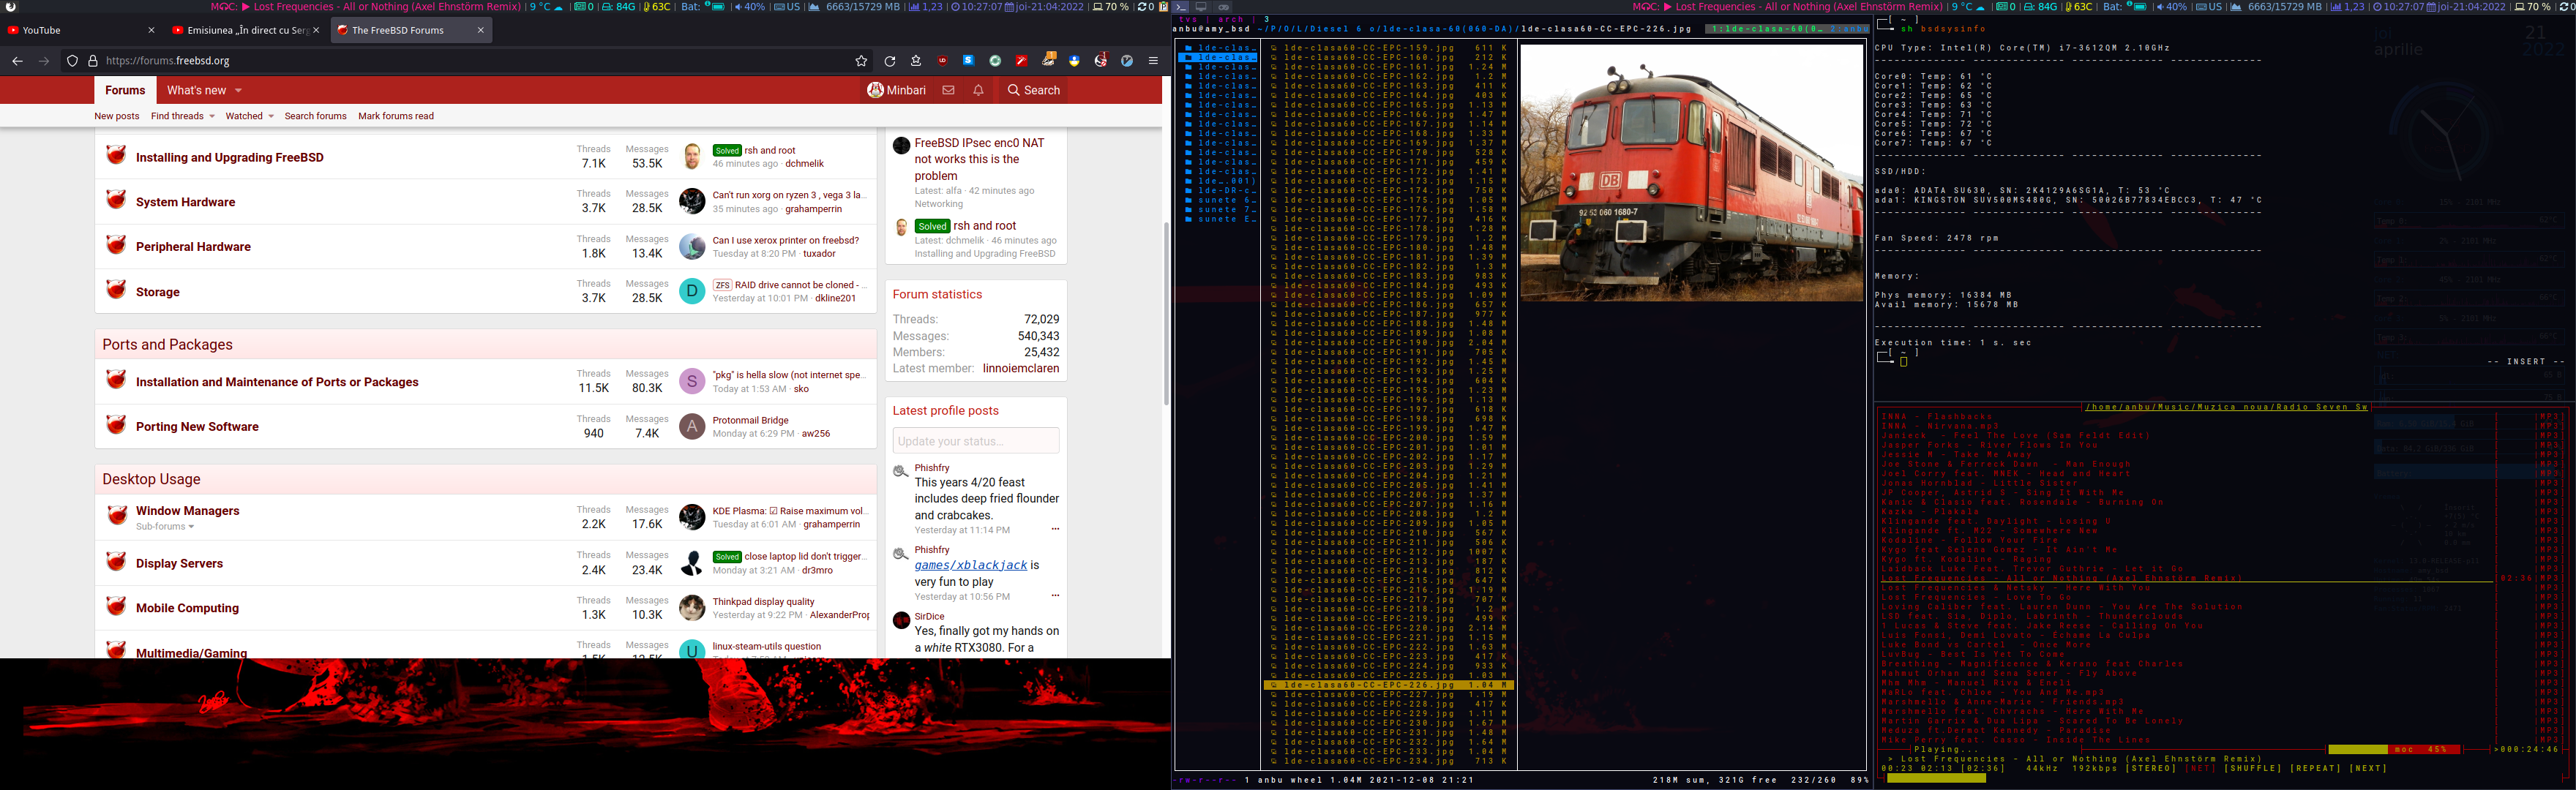Click the monitor icon in top bar

(x=1202, y=7)
